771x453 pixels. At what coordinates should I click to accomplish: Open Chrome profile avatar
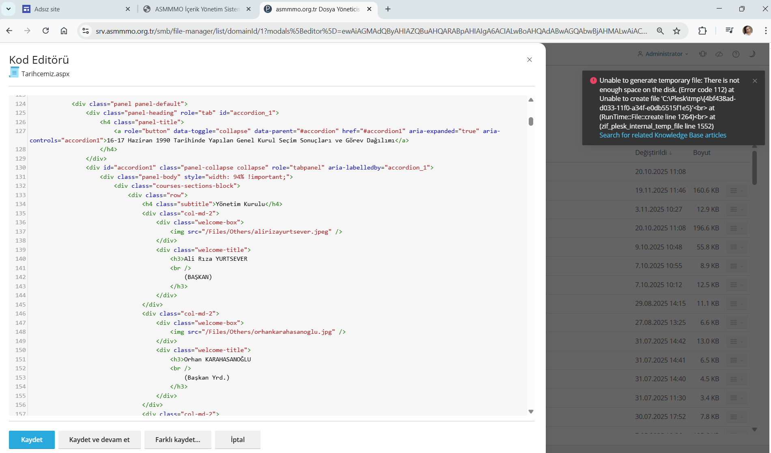747,31
